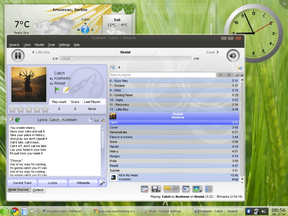
Task: Select the All In My Head album row
Action: 174,177
